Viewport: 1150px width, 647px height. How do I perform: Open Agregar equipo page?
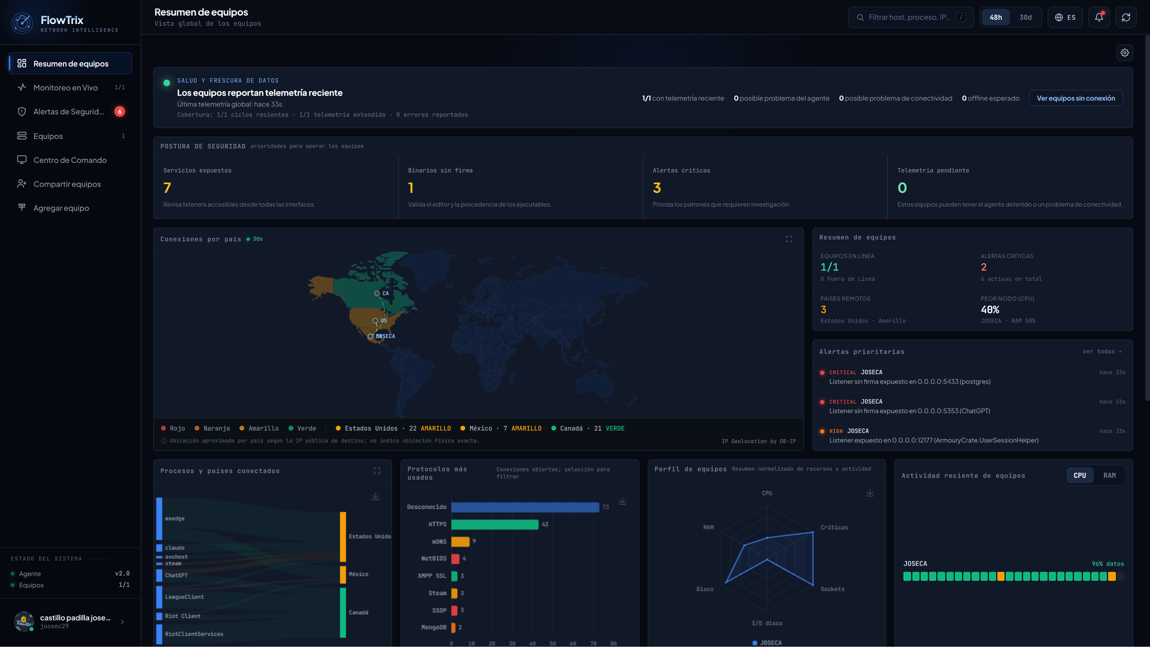pyautogui.click(x=71, y=208)
